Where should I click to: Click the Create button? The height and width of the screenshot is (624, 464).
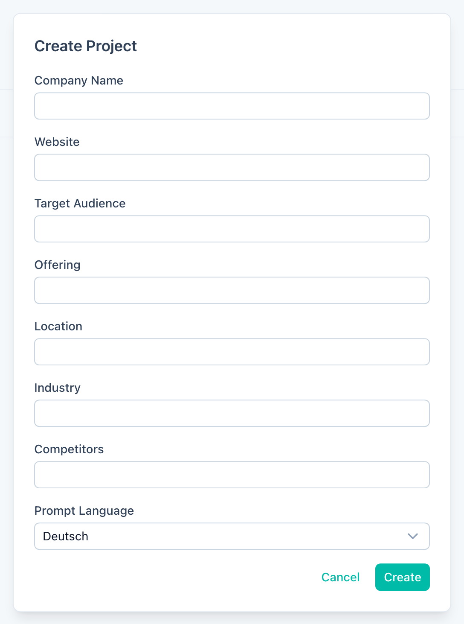pyautogui.click(x=402, y=577)
